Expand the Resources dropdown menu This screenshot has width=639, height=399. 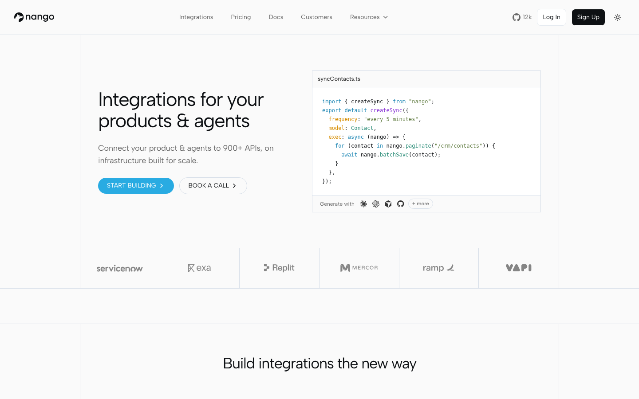click(x=369, y=17)
